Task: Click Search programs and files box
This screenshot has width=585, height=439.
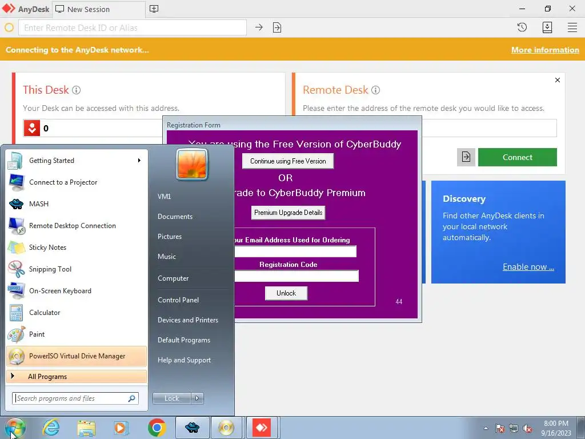Action: click(75, 398)
